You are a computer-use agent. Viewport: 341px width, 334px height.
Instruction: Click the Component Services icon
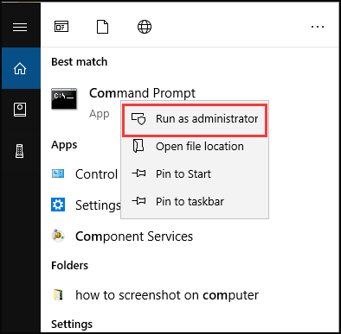coord(58,236)
